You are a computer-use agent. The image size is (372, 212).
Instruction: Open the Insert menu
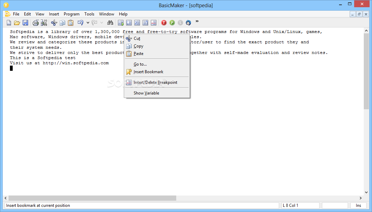point(54,14)
